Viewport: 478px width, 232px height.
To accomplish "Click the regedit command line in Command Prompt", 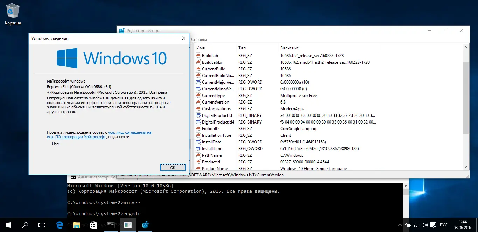I will coord(105,213).
